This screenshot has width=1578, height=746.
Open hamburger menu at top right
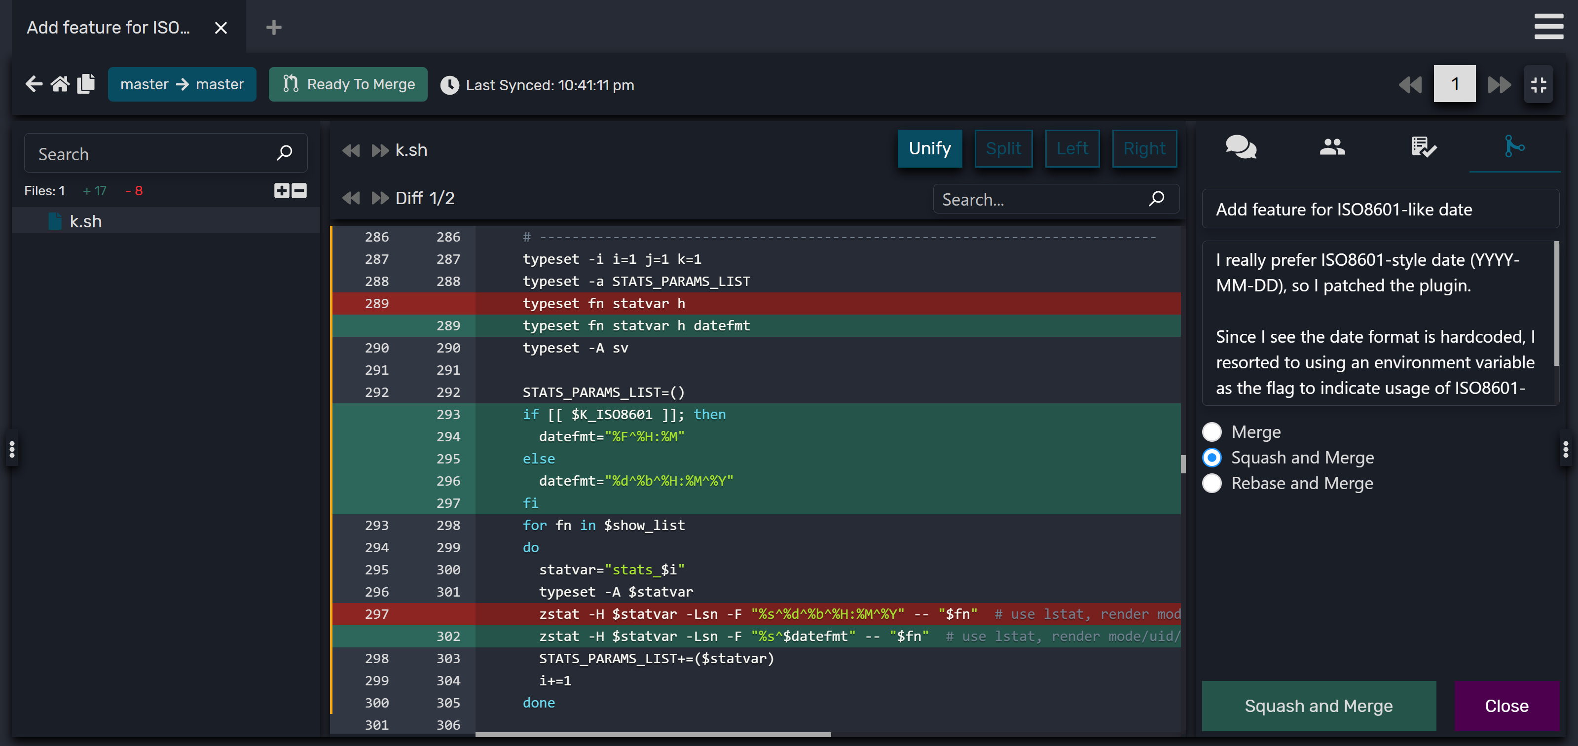coord(1548,26)
